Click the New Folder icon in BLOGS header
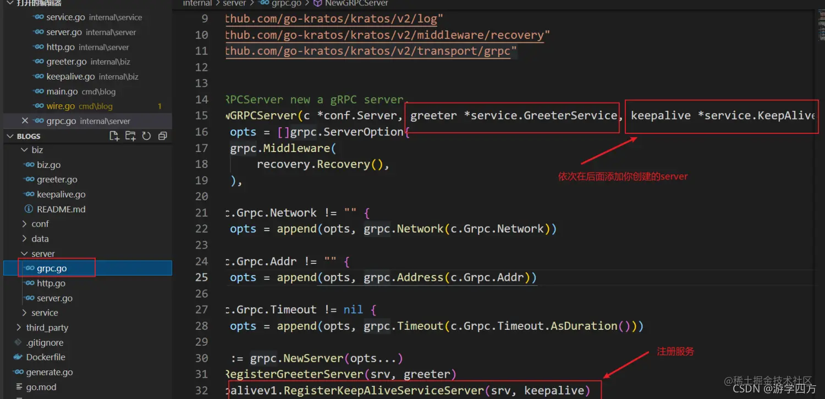The height and width of the screenshot is (399, 825). click(130, 136)
